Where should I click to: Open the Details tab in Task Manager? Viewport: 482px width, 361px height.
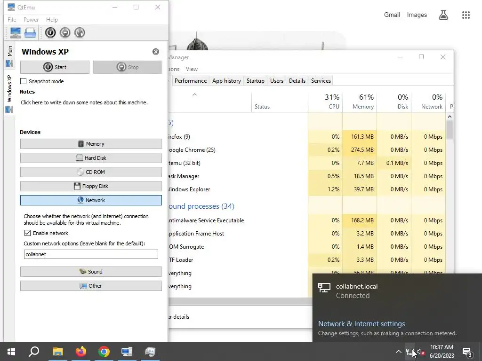tap(297, 81)
